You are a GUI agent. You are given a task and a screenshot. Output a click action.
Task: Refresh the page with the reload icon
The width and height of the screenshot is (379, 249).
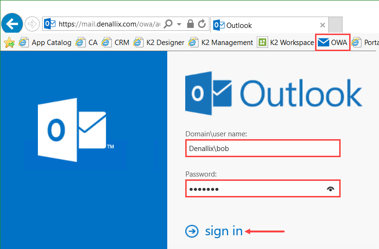202,24
